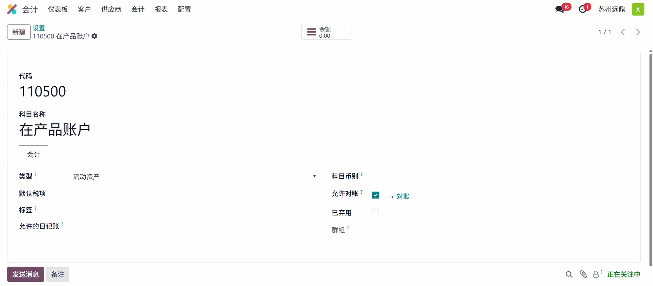653x286 pixels.
Task: Go to previous record arrow
Action: click(623, 32)
